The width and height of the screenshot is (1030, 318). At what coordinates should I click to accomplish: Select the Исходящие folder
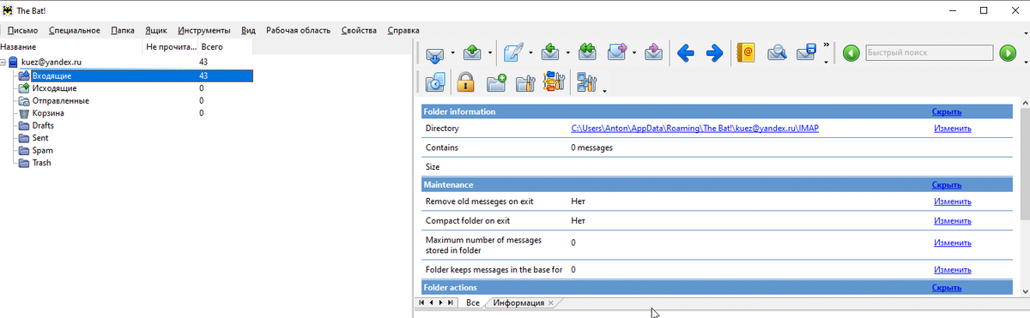54,88
